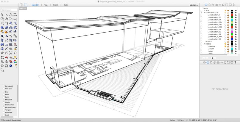Image resolution: width=240 pixels, height=122 pixels.
Task: Select the arrow pointer tool in toolbar
Action: click(x=2, y=15)
